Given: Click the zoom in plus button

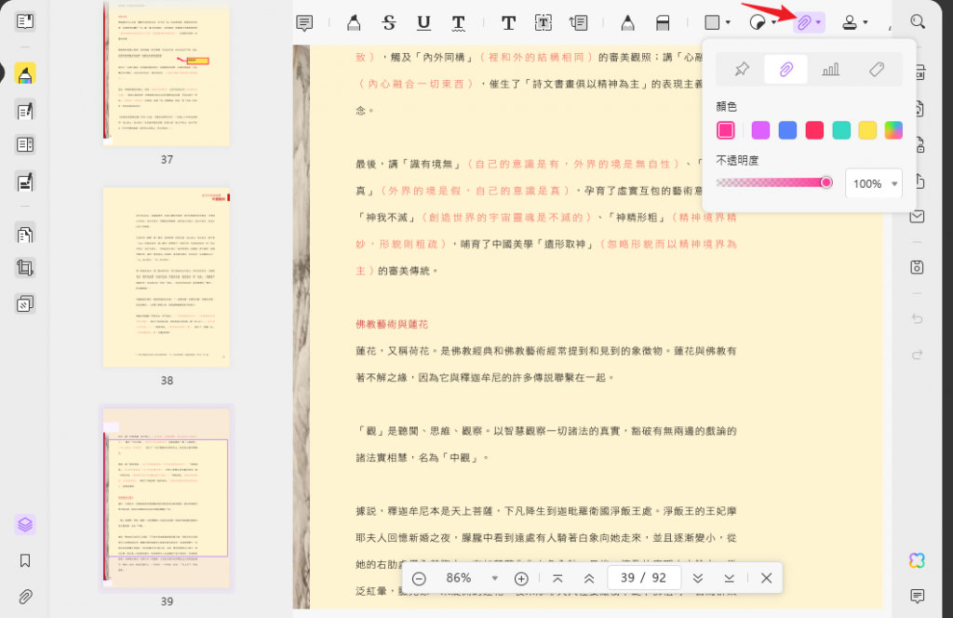Looking at the screenshot, I should coord(522,578).
